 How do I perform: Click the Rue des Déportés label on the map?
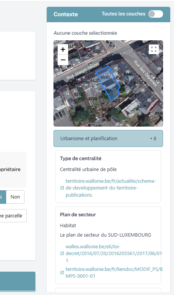(145, 73)
